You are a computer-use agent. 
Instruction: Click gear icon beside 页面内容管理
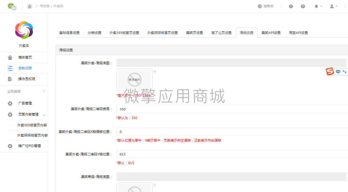pyautogui.click(x=10, y=114)
